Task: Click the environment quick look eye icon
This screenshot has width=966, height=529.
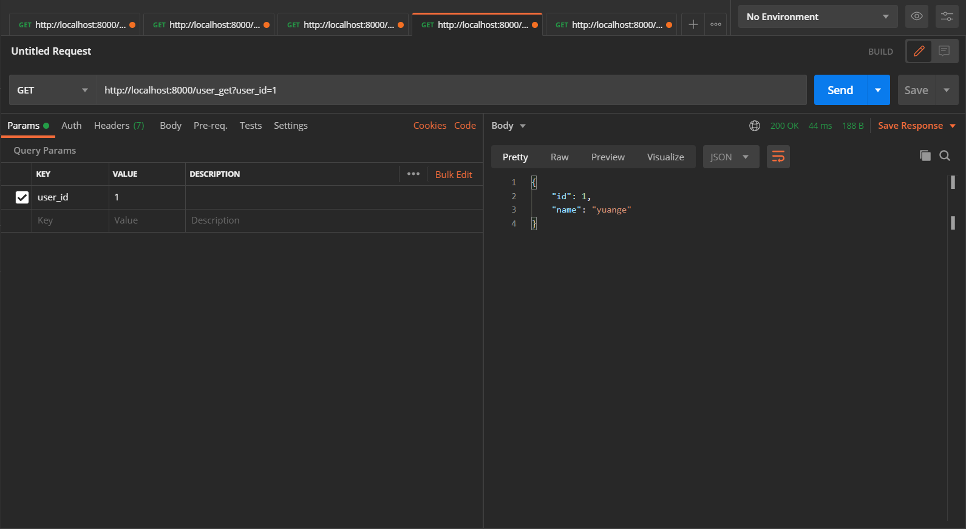Action: [917, 16]
